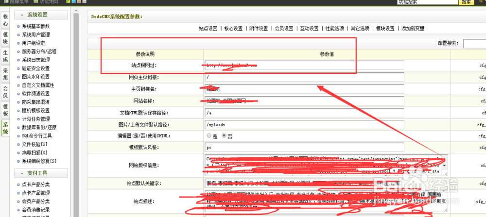Open 随机模板设置 in the sidebar
The image size is (486, 217).
click(x=35, y=111)
